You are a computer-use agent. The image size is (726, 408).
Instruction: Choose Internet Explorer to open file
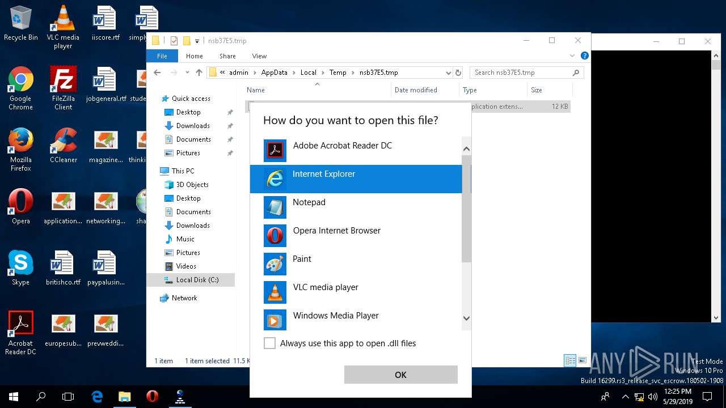[356, 179]
